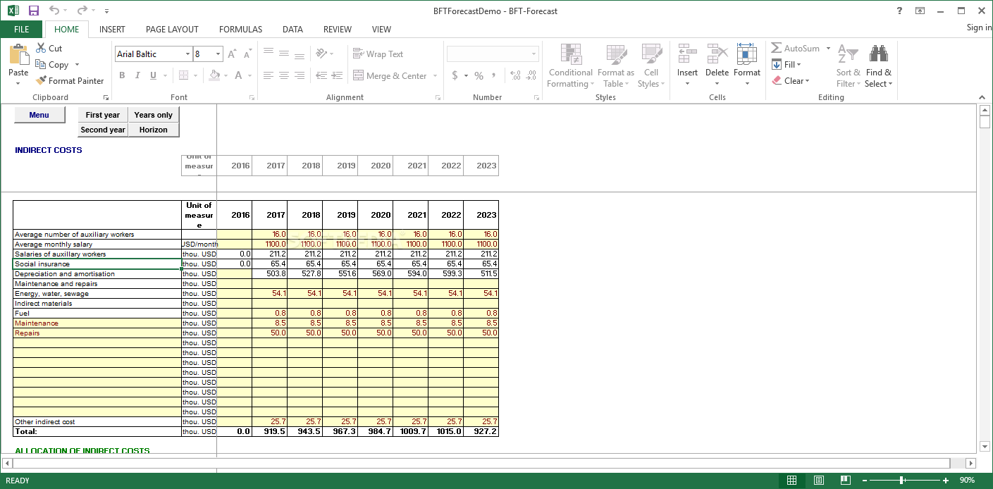The width and height of the screenshot is (993, 489).
Task: Open Merge & Center dropdown arrow
Action: [435, 75]
